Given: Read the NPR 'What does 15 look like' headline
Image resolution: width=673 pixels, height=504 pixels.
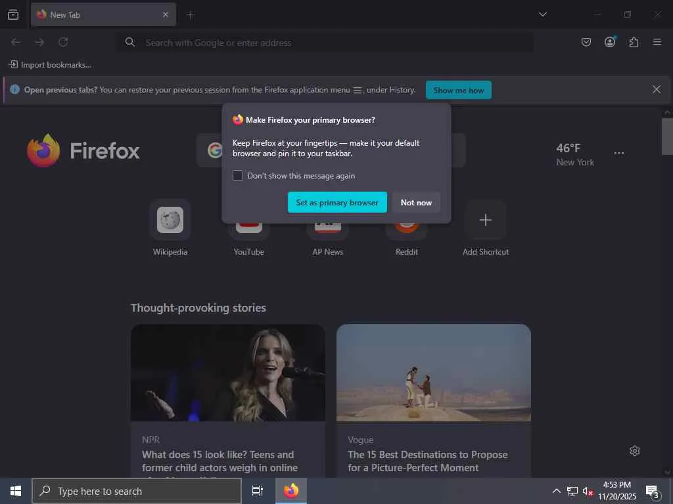Looking at the screenshot, I should click(220, 461).
